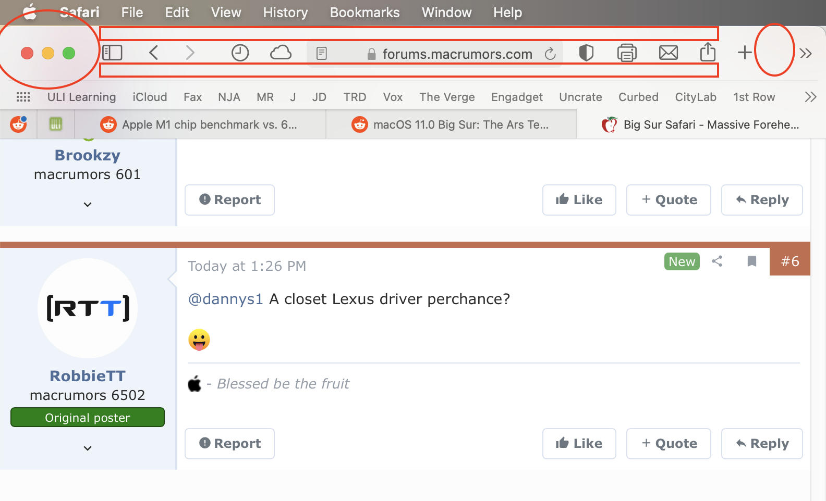Reply to RobbieTT's post #6
The width and height of the screenshot is (826, 501).
point(762,444)
